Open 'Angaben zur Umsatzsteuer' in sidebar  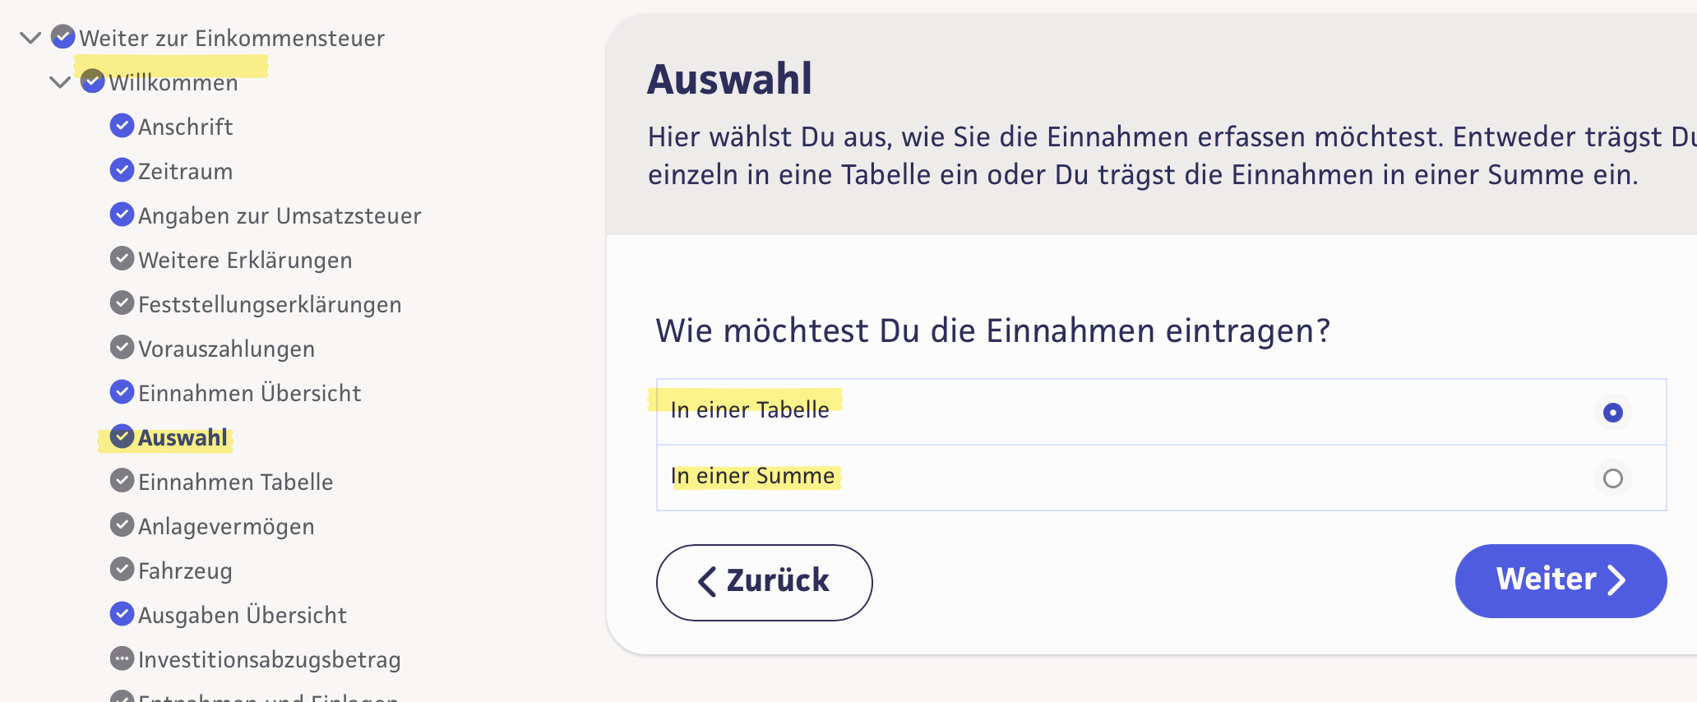[279, 215]
